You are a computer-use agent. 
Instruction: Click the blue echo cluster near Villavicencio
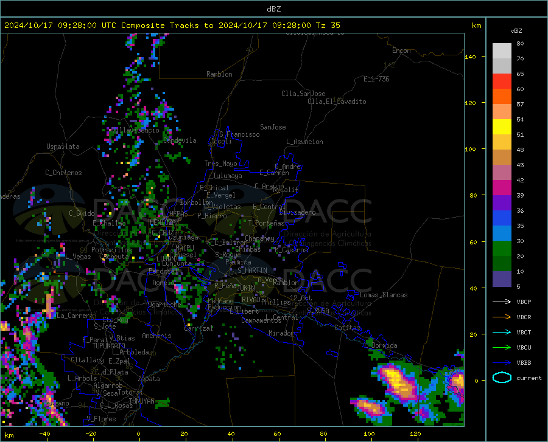[x=143, y=123]
